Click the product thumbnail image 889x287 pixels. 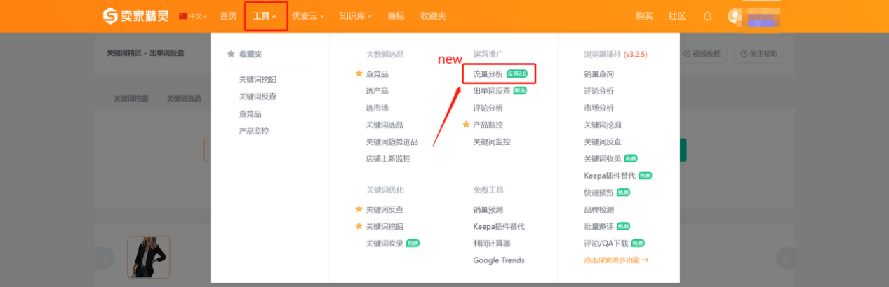(x=148, y=257)
